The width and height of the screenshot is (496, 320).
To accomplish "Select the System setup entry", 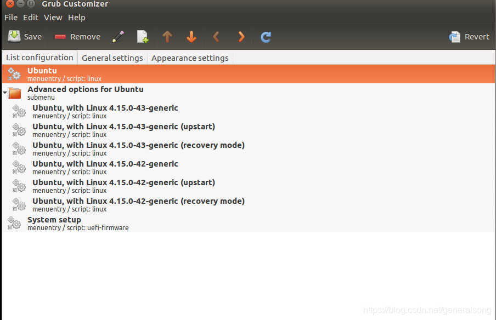I will coord(249,224).
